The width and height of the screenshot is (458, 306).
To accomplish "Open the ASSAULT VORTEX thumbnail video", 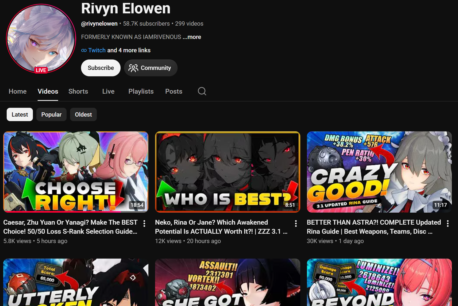I will 228,282.
